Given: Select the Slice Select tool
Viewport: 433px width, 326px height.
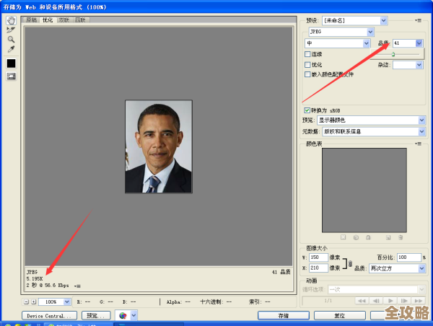Looking at the screenshot, I should (11, 30).
